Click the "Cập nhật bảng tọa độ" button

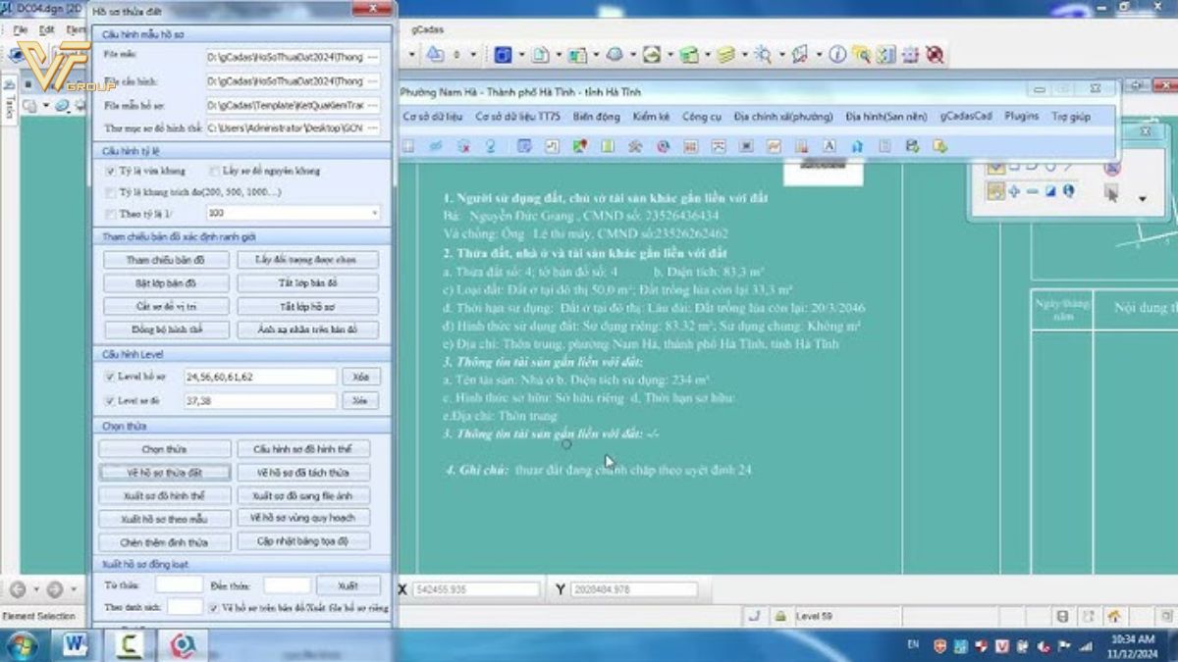tap(302, 541)
